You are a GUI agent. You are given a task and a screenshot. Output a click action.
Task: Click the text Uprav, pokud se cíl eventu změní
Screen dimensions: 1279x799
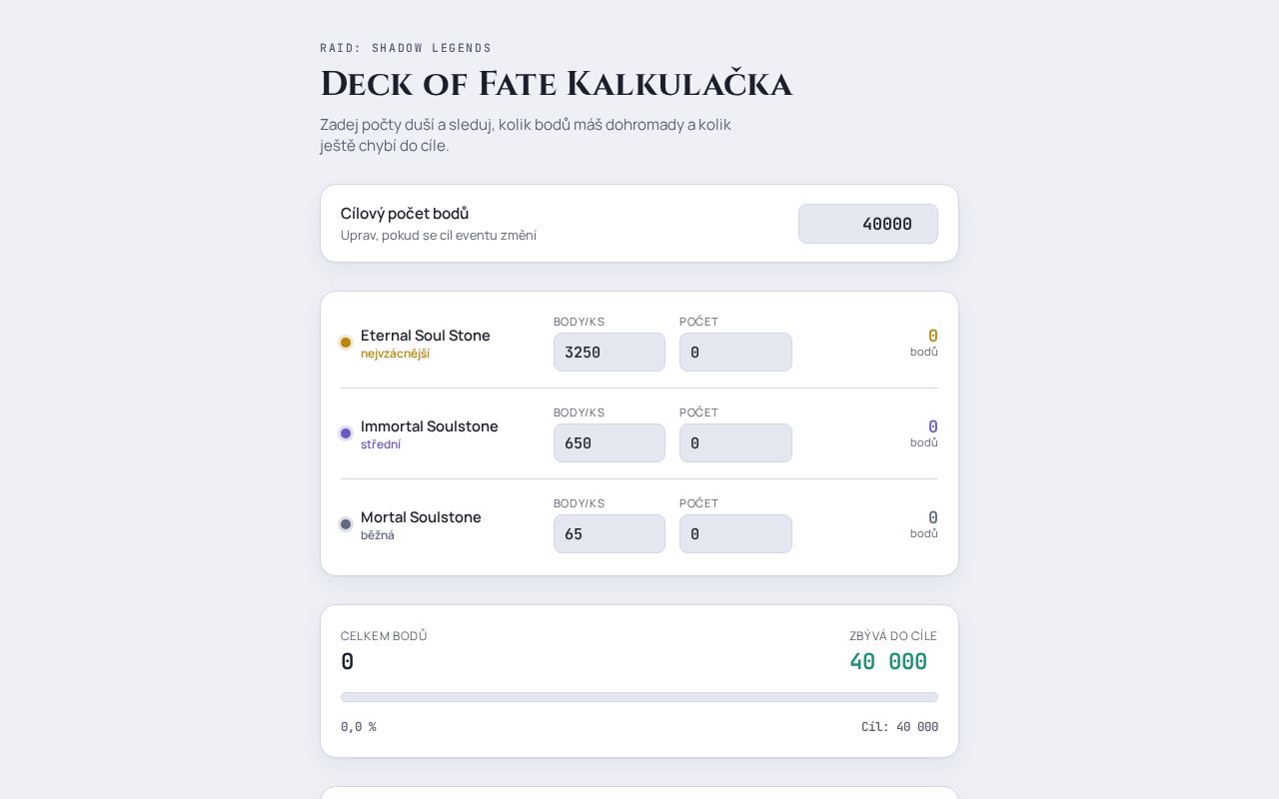coord(439,236)
